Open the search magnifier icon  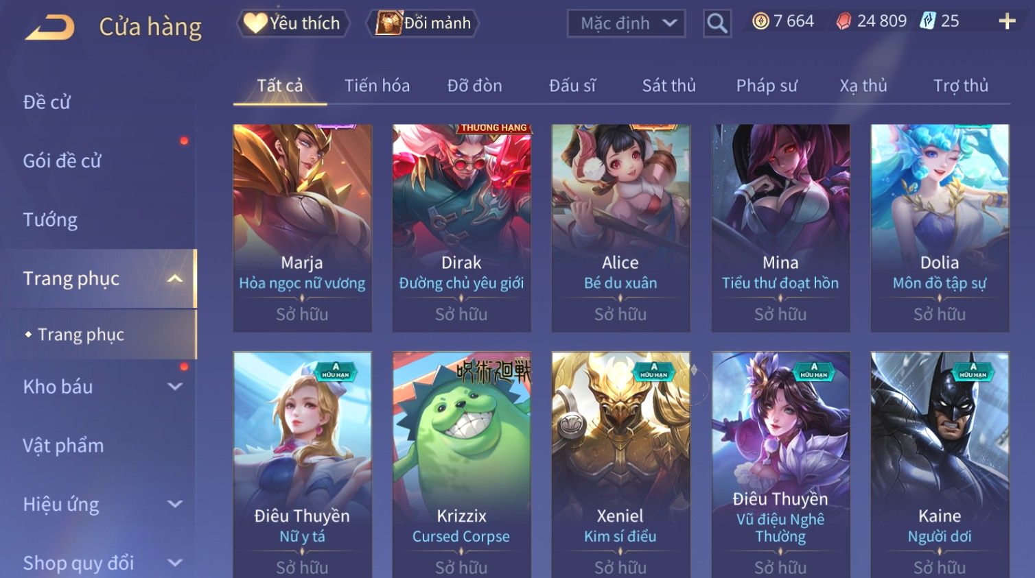pos(717,23)
